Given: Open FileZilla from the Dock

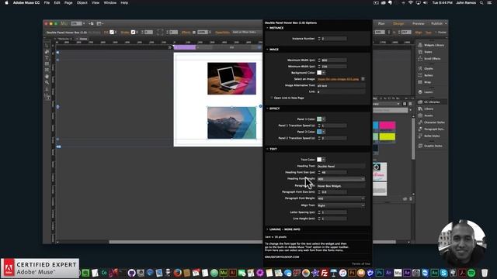Looking at the screenshot, I should [x=325, y=273].
